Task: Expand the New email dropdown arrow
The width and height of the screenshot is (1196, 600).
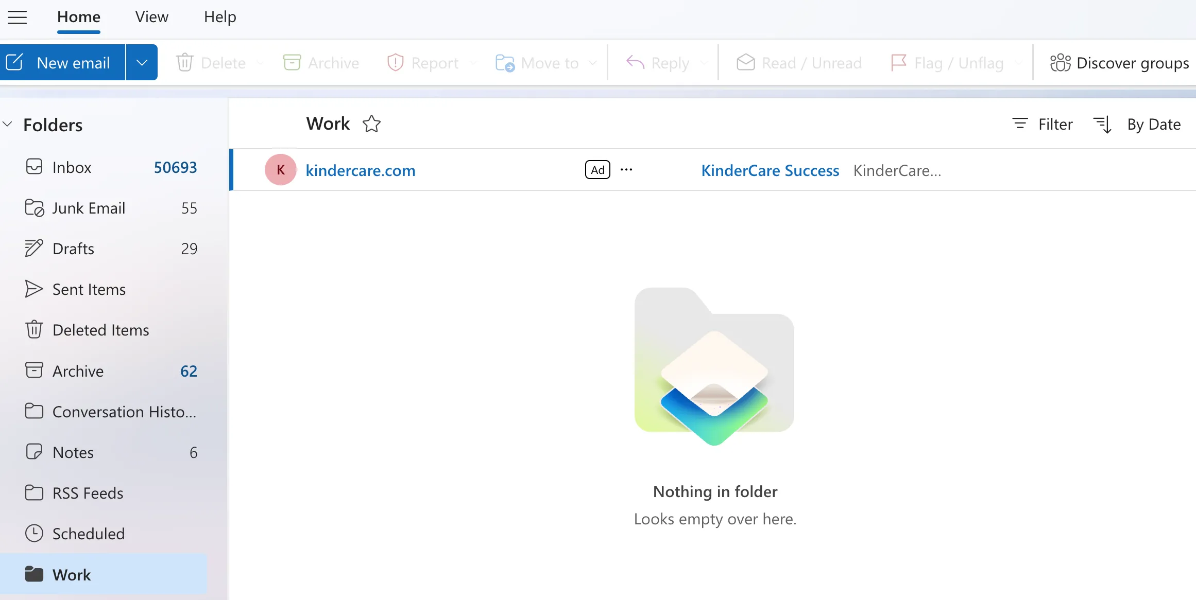Action: (x=141, y=62)
